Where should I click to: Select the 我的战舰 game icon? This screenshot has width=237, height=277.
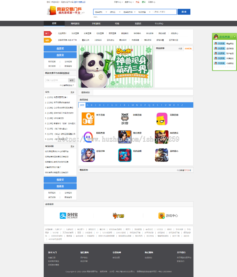coord(125,155)
